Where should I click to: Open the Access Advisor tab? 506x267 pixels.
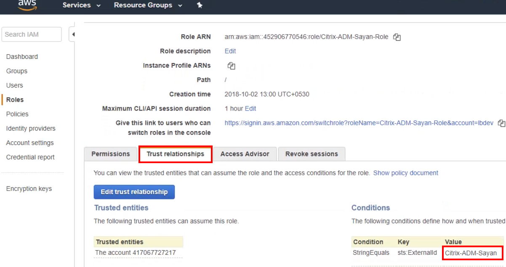click(x=245, y=154)
